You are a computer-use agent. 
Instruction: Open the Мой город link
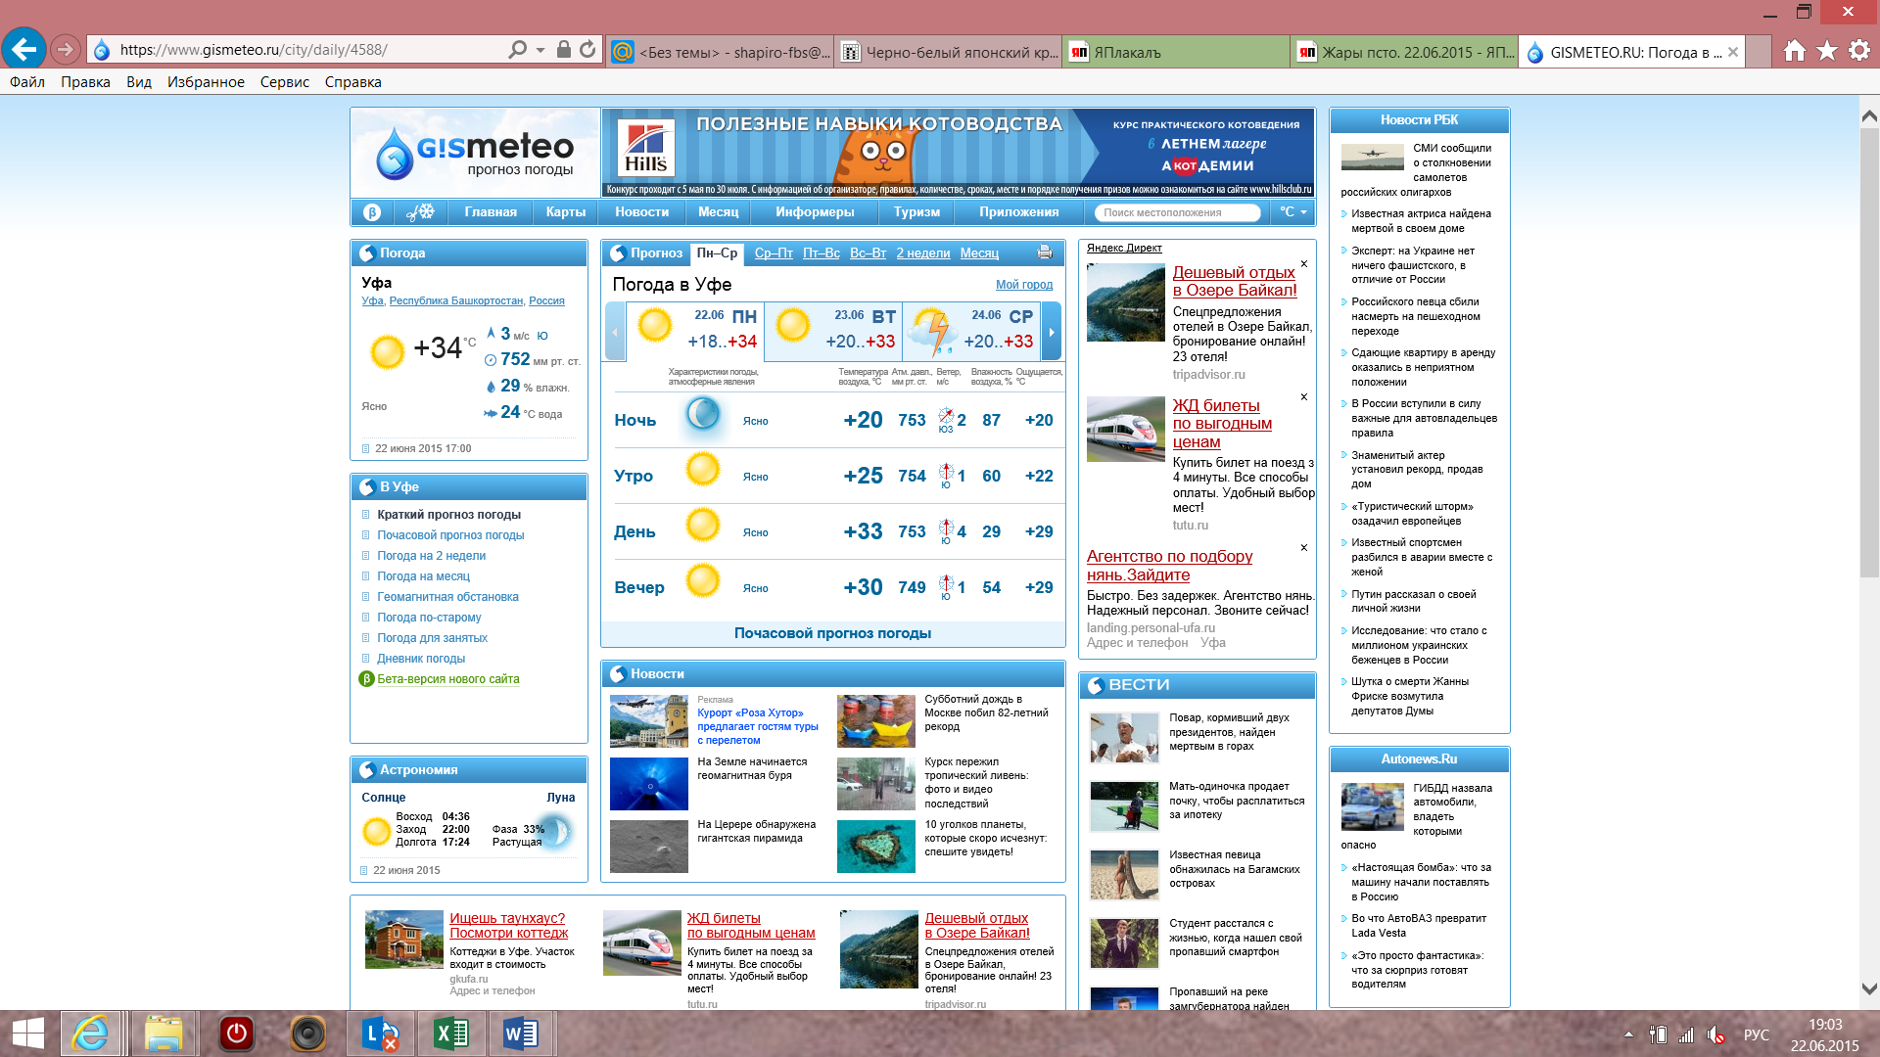1023,285
